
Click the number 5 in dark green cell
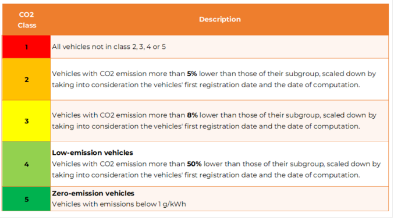click(x=26, y=200)
